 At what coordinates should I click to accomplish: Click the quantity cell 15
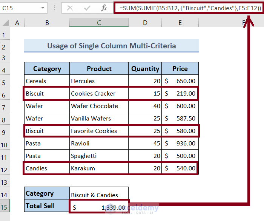145,93
